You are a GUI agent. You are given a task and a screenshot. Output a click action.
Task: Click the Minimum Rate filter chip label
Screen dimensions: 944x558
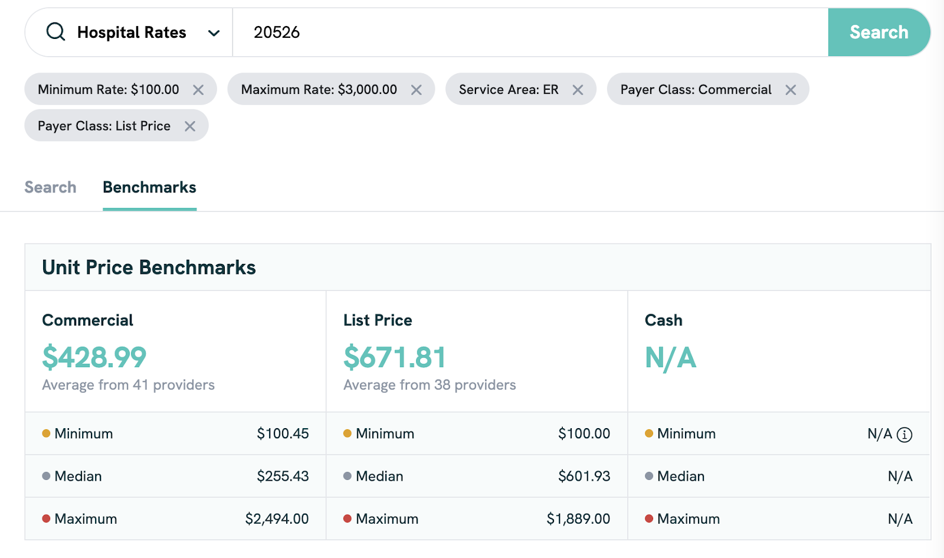pyautogui.click(x=108, y=90)
